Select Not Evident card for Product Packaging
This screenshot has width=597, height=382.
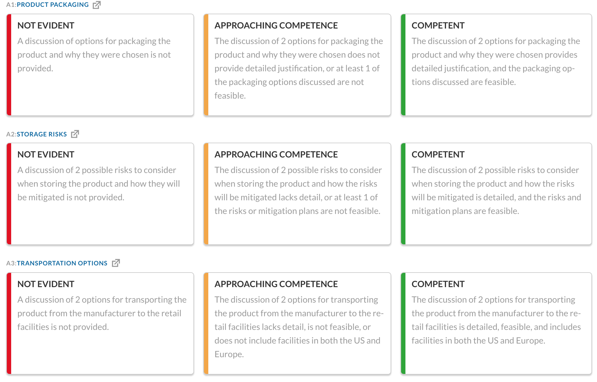(x=100, y=65)
